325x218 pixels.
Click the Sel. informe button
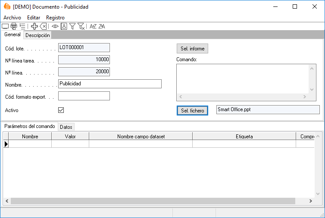point(192,48)
